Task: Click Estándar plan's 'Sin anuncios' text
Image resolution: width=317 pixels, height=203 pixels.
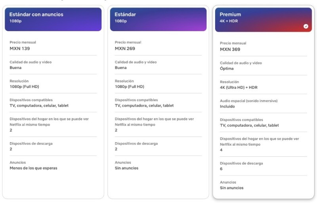Action: click(x=126, y=168)
